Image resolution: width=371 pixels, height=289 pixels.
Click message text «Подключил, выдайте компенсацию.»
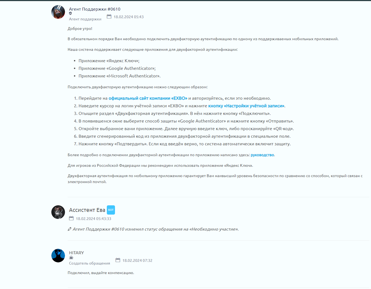[x=101, y=273]
